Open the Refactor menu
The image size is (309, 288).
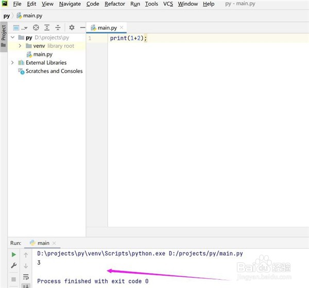(115, 4)
